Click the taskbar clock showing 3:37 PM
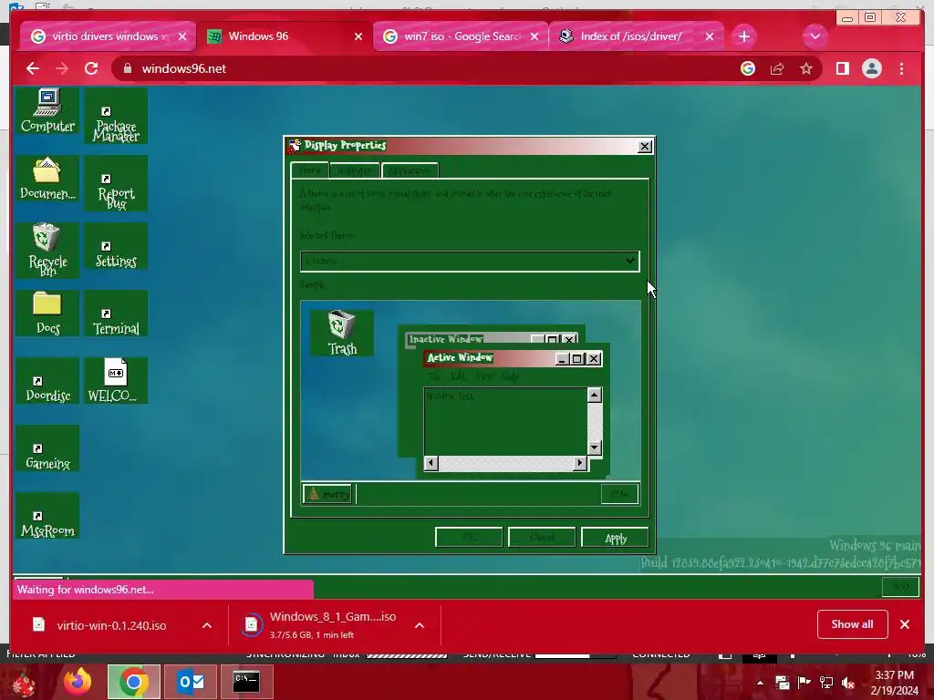 tap(894, 683)
